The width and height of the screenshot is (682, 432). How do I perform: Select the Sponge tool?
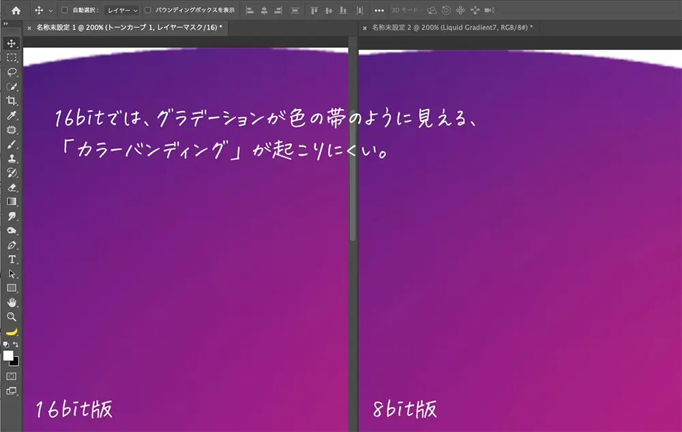[x=12, y=230]
